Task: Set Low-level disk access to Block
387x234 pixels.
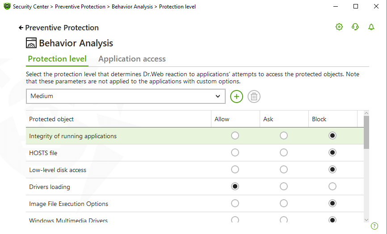Action: [332, 169]
